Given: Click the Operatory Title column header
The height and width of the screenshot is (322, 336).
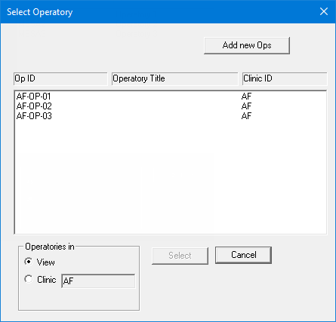Looking at the screenshot, I should (x=174, y=78).
